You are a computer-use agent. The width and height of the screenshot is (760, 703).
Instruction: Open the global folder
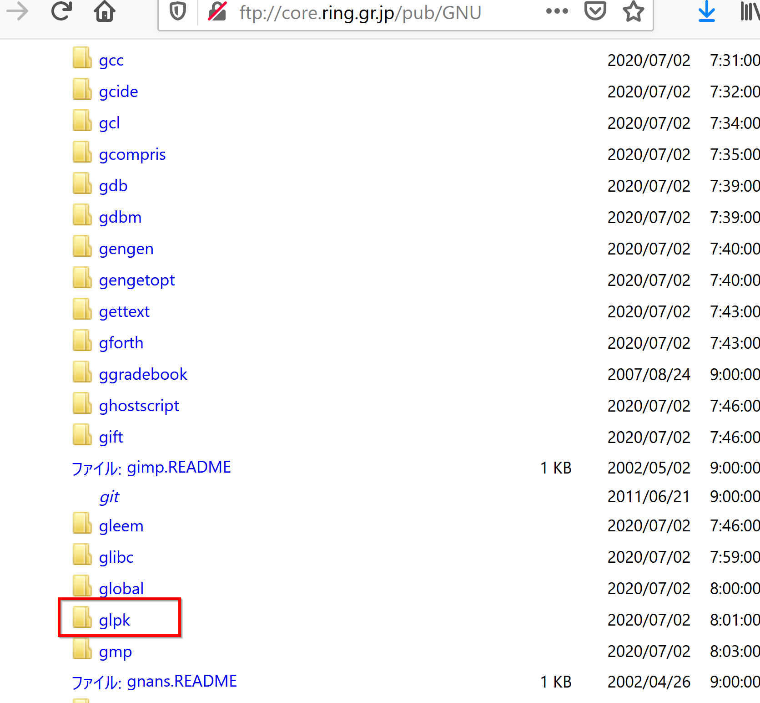click(121, 589)
